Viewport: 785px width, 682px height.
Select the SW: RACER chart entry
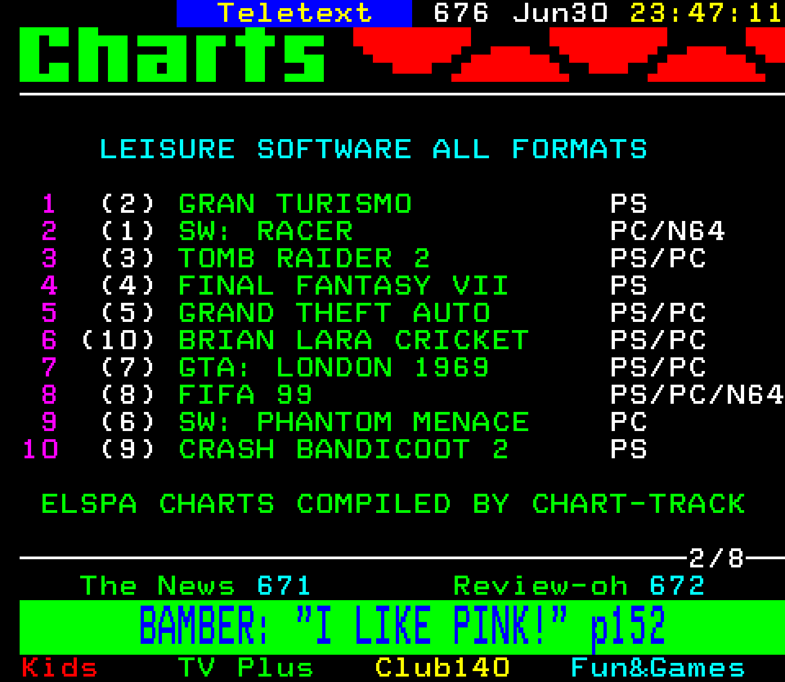tap(265, 231)
